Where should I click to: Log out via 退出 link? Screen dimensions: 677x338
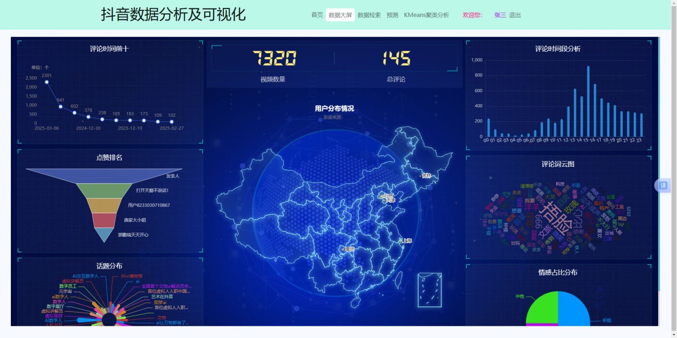pos(515,15)
